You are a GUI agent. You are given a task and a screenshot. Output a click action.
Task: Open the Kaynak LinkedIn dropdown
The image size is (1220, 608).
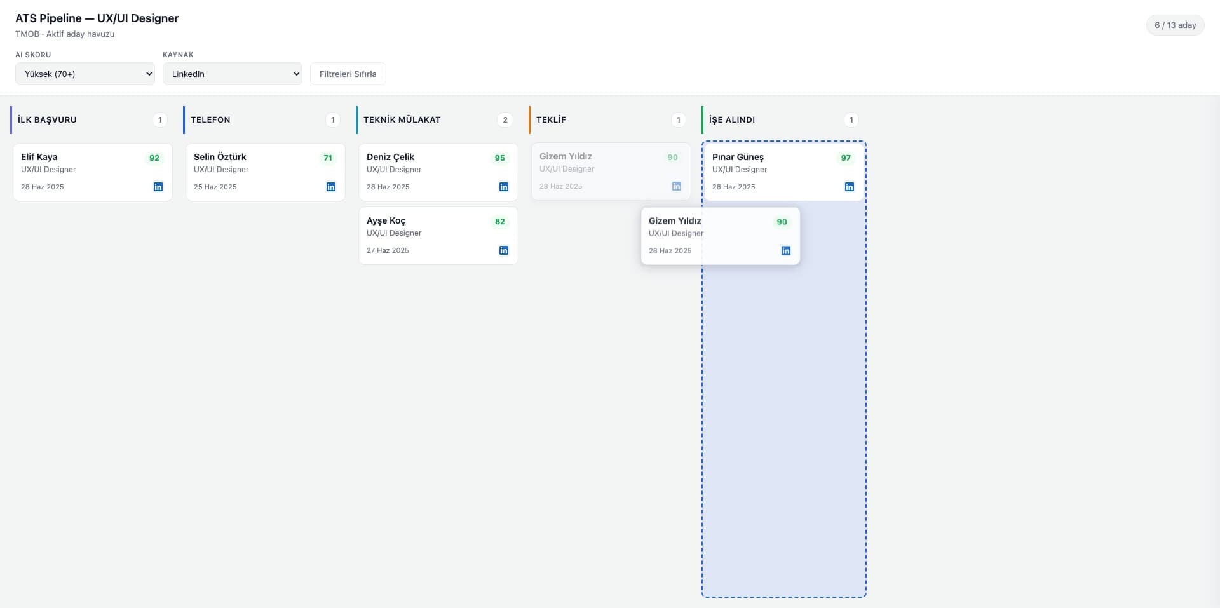pyautogui.click(x=233, y=74)
